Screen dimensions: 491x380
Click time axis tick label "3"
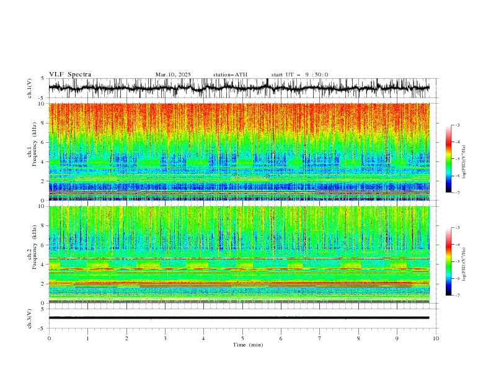tap(165, 338)
